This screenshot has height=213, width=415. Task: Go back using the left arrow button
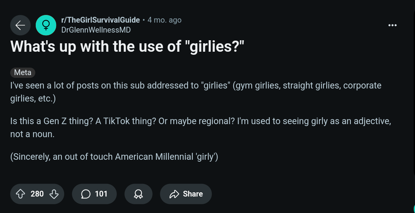tap(20, 25)
